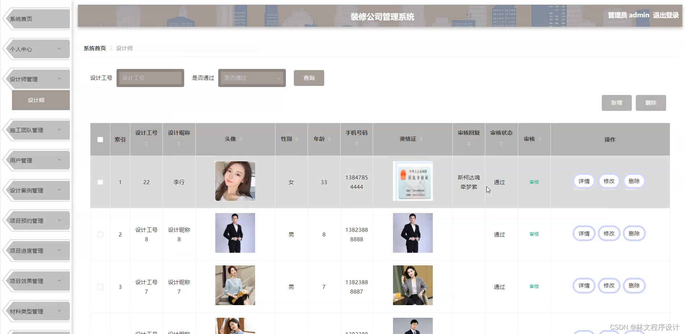
Task: Sort by 审核回复 column arrows
Action: pos(469,144)
